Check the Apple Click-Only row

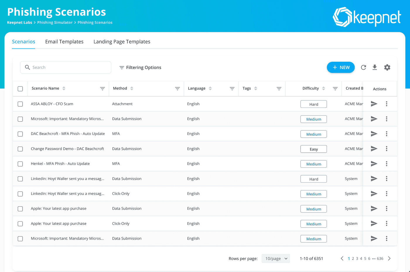coord(20,224)
